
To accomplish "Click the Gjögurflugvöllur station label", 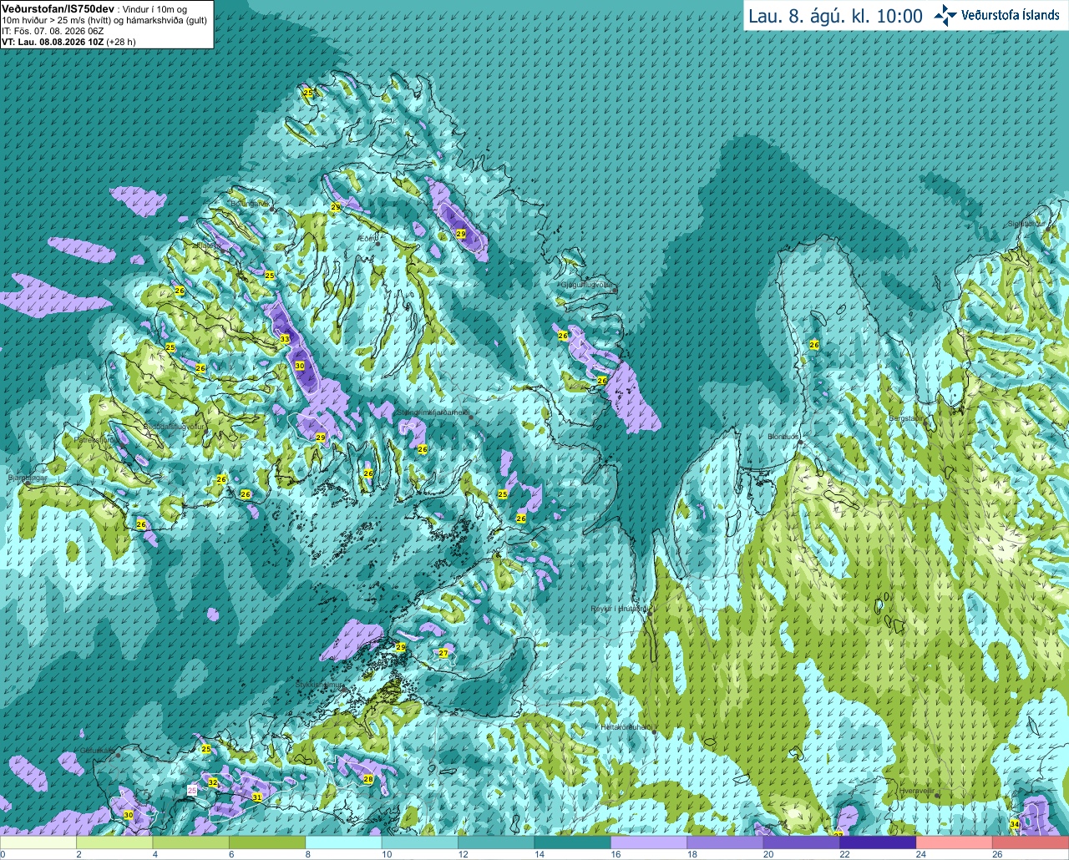I will 586,285.
